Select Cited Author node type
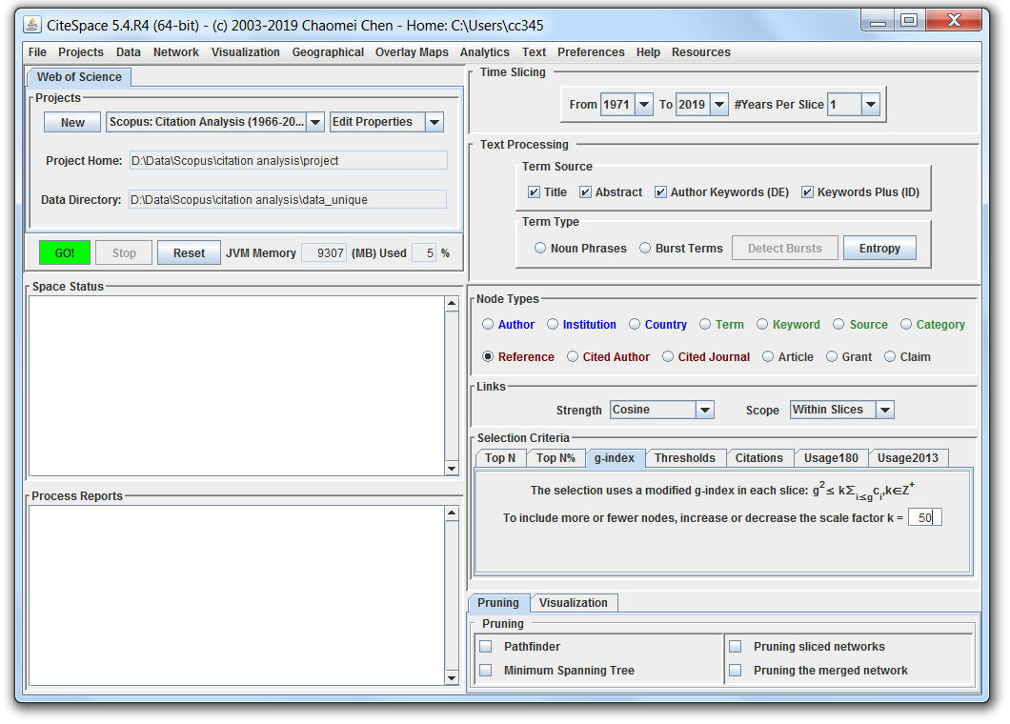Image resolution: width=1010 pixels, height=724 pixels. tap(573, 356)
